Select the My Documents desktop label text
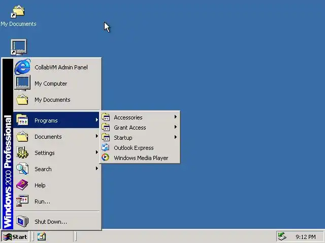The width and height of the screenshot is (325, 243). (18, 24)
